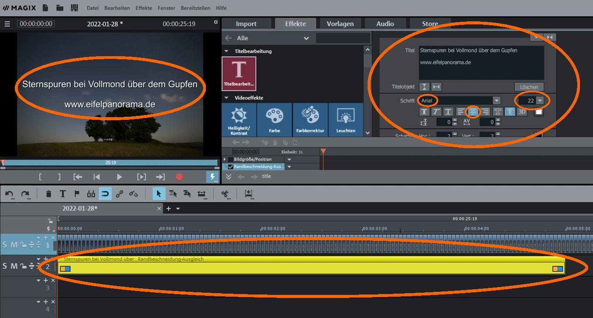Toggle the Bildgröße/Position checkbox

click(x=231, y=159)
